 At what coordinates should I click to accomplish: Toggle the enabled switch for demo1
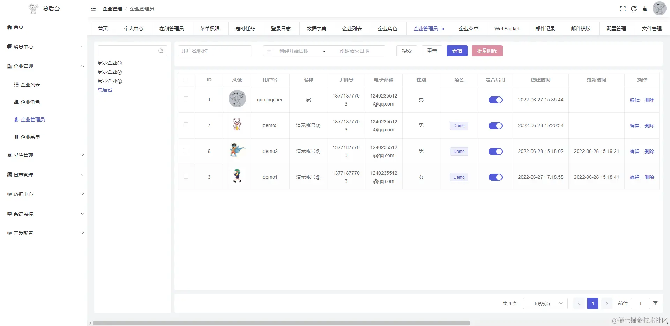(x=495, y=177)
